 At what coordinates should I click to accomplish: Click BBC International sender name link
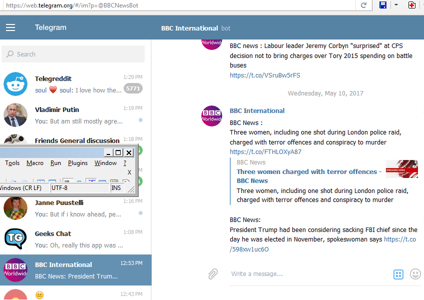(257, 110)
